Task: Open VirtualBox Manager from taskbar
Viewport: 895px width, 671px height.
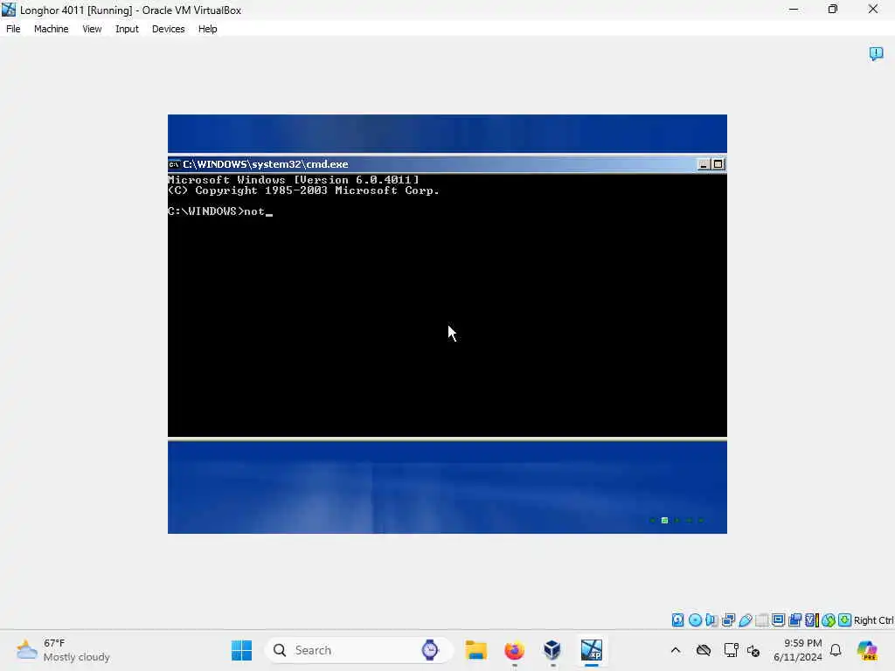Action: (552, 650)
